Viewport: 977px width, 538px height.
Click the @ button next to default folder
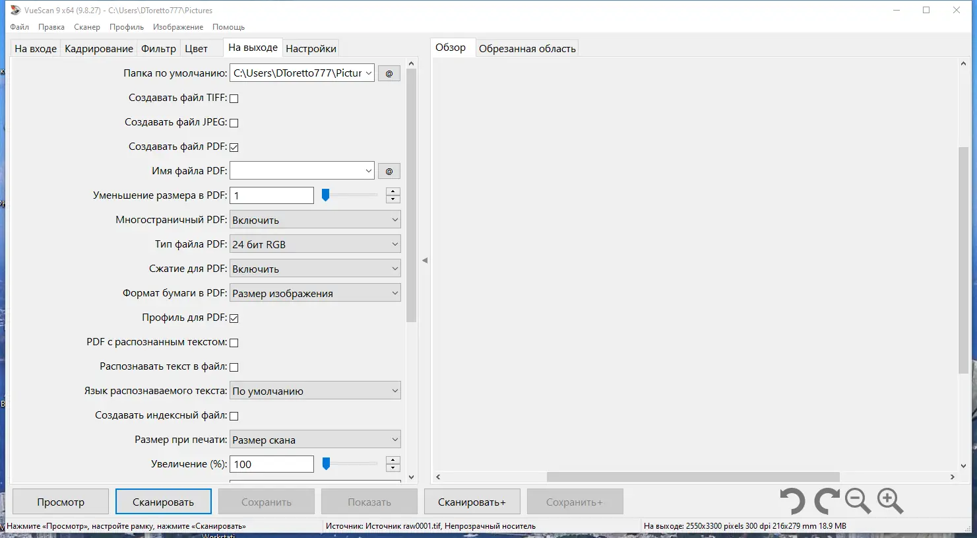coord(389,73)
